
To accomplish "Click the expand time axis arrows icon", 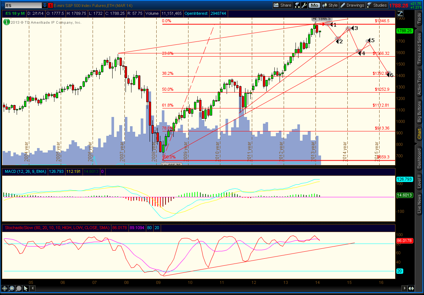I will pos(411,288).
